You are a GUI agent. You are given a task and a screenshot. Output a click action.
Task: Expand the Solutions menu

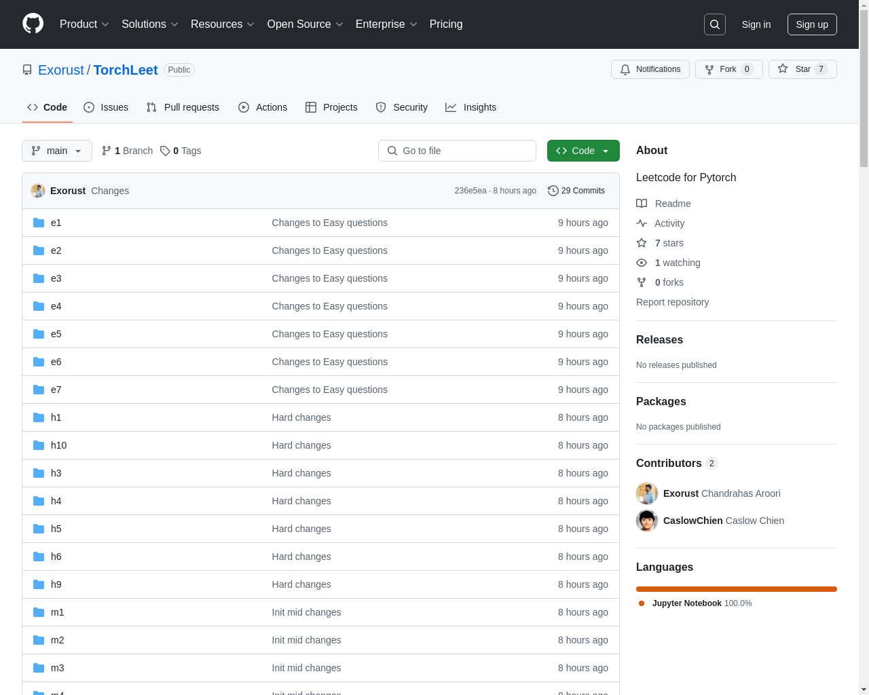coord(150,24)
